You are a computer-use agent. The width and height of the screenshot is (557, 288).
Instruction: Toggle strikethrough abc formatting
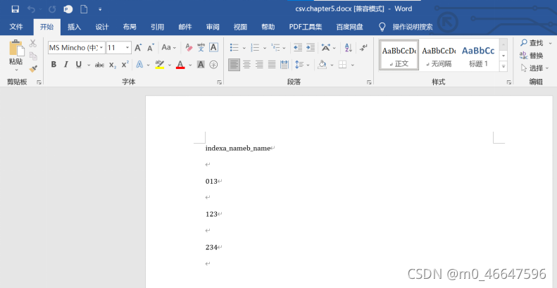tap(99, 65)
